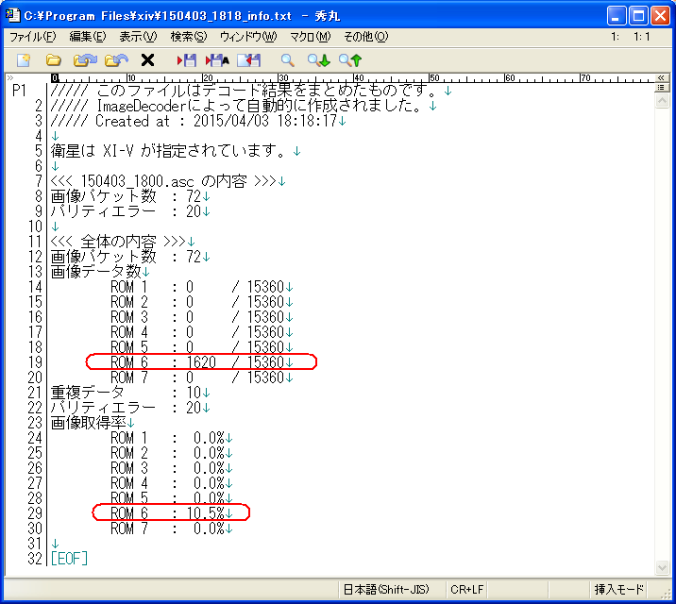
Task: Click line '重複データ : 10'
Action: point(130,393)
